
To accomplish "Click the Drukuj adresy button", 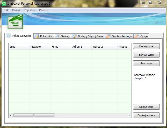I will click(146, 115).
